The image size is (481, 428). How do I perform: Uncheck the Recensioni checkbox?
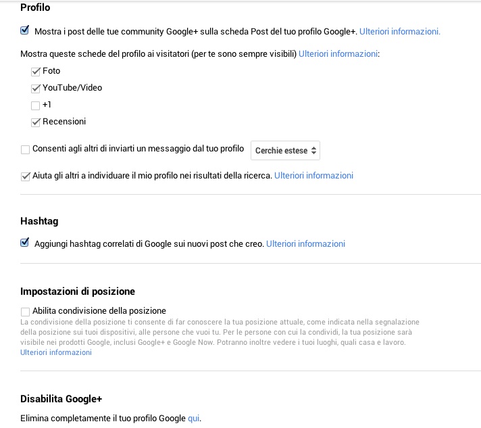[x=36, y=122]
